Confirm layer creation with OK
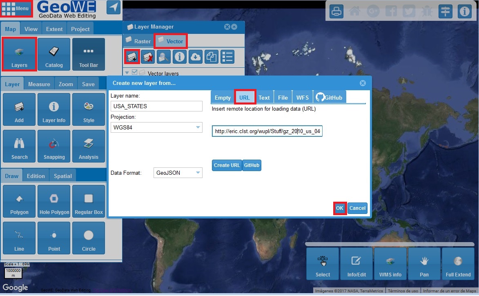This screenshot has width=479, height=296. (x=339, y=208)
